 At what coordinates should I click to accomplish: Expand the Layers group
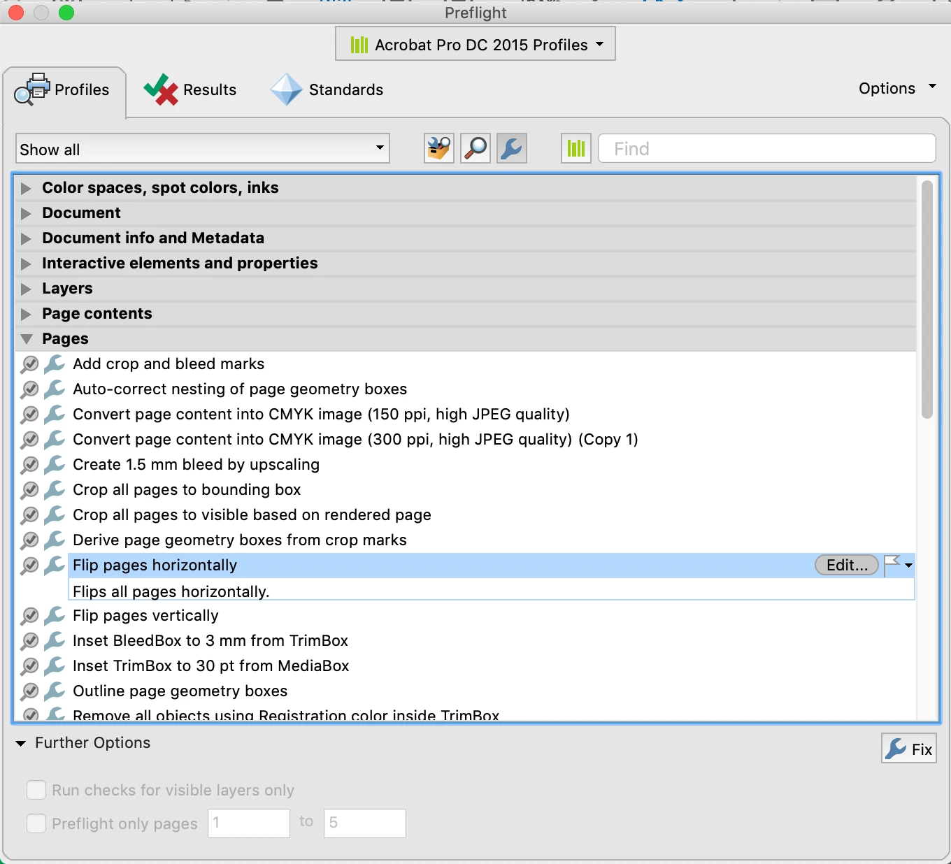(26, 289)
